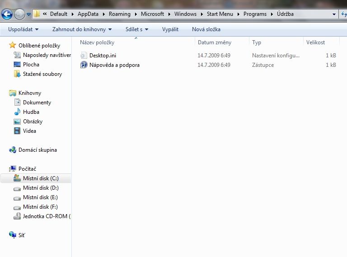This screenshot has height=257, width=347.
Task: Open the Uspořádat menu
Action: click(x=23, y=29)
